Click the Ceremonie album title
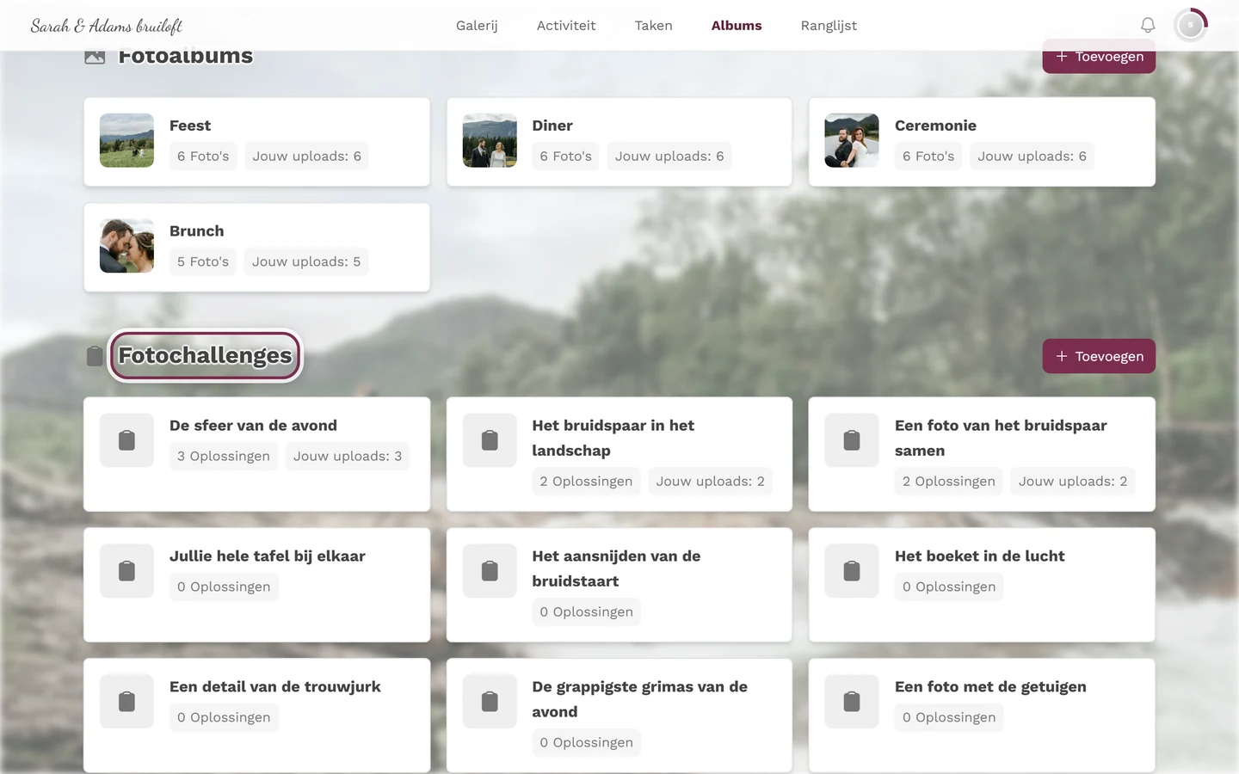The width and height of the screenshot is (1239, 774). [x=935, y=126]
